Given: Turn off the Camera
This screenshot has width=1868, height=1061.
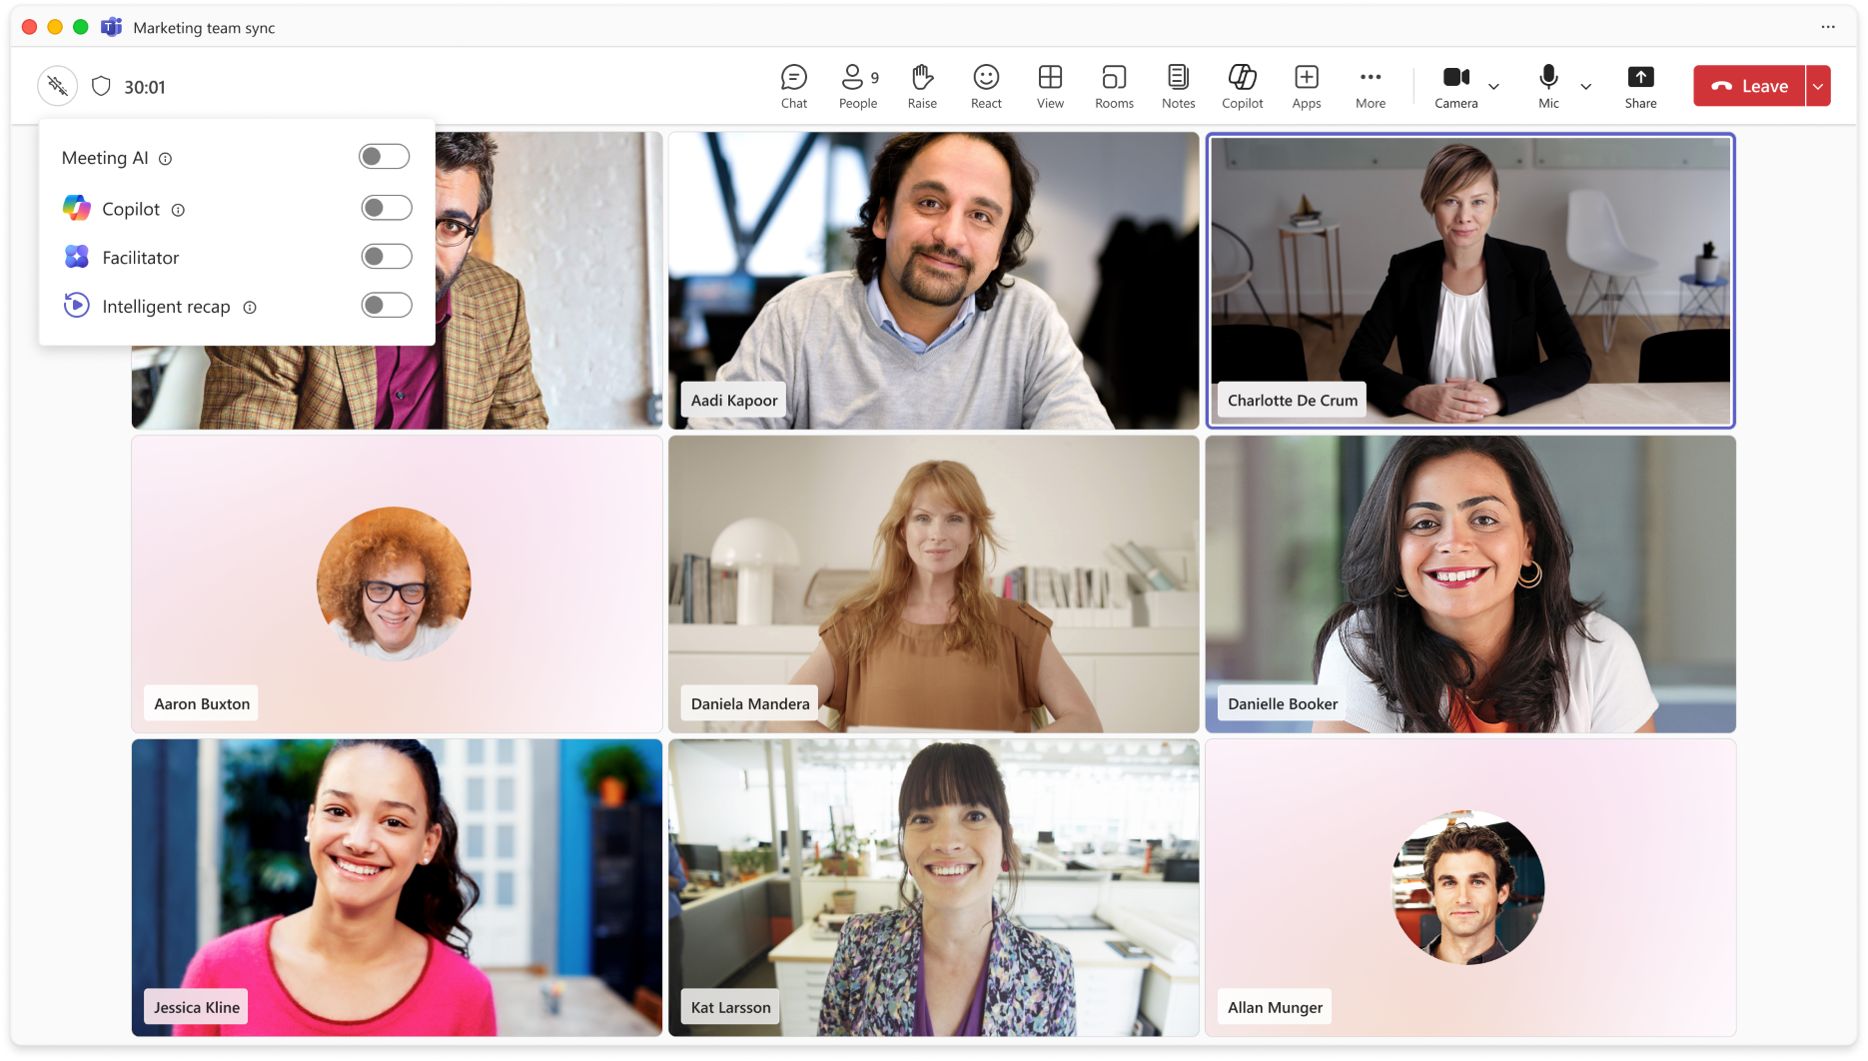Looking at the screenshot, I should [x=1455, y=86].
